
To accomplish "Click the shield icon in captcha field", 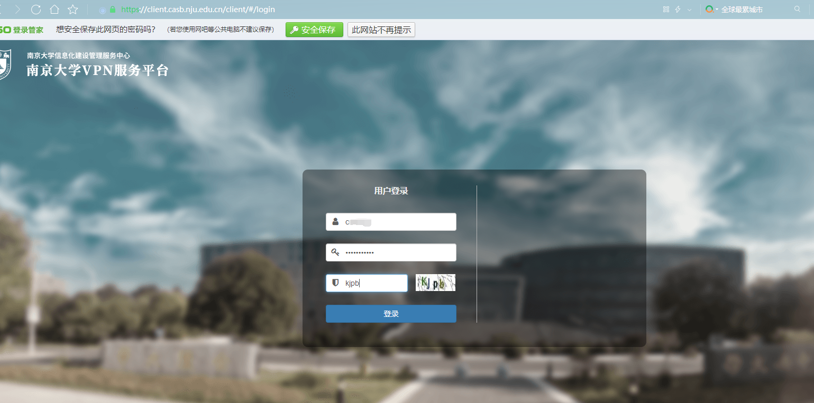I will 335,283.
